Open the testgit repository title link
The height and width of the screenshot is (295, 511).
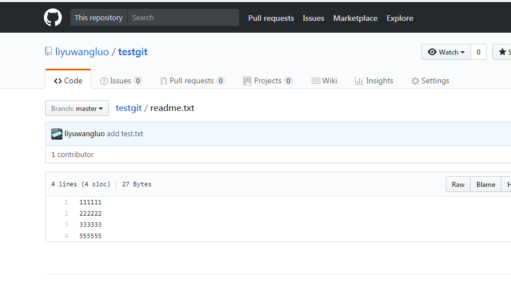(133, 52)
